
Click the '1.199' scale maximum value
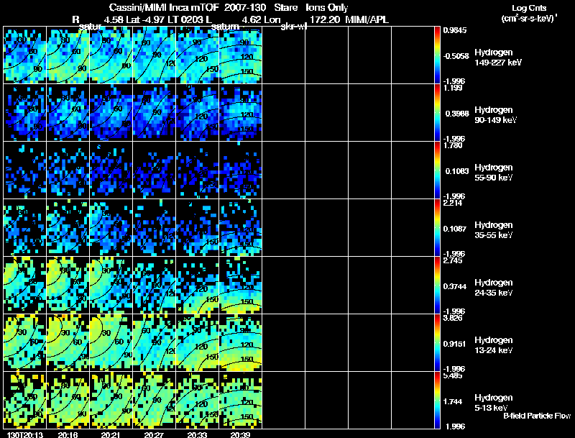pos(454,88)
